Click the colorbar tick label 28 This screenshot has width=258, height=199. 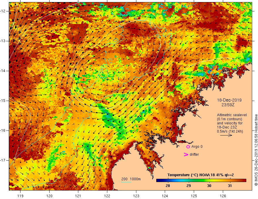click(x=168, y=186)
